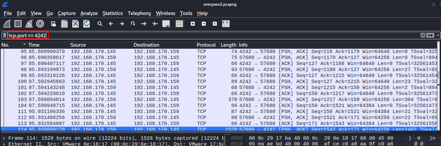
Task: Open the Statistics menu
Action: click(113, 13)
